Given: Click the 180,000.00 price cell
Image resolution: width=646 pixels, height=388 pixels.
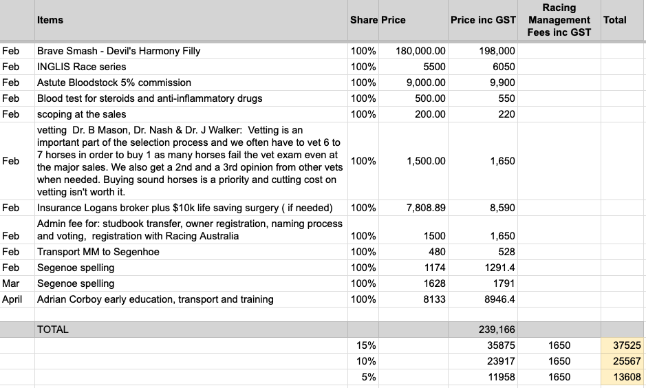Looking at the screenshot, I should click(x=413, y=51).
